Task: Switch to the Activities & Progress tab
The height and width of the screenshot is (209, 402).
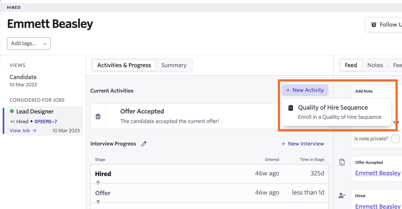Action: tap(124, 65)
